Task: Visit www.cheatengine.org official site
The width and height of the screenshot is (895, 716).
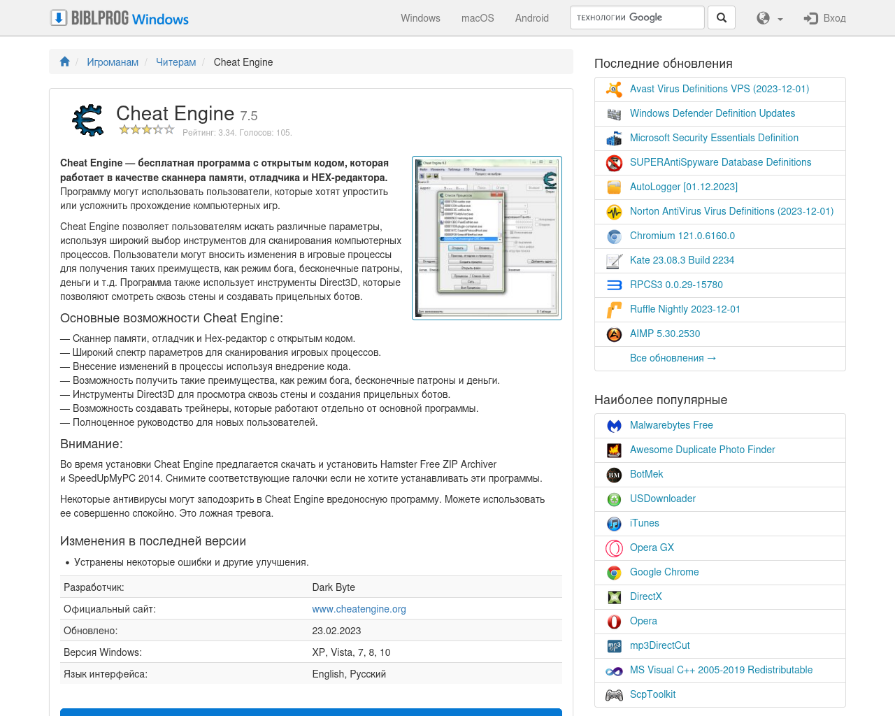Action: (x=359, y=609)
